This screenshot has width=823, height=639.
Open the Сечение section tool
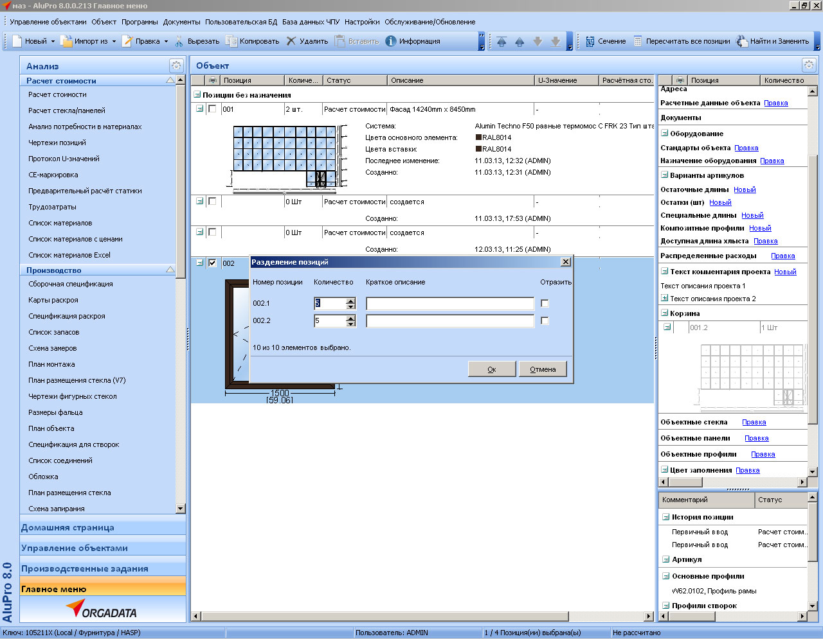[x=590, y=41]
